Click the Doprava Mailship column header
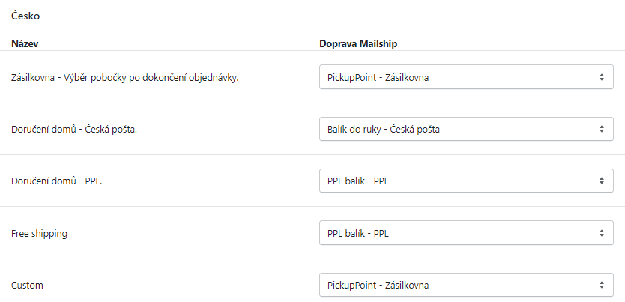The width and height of the screenshot is (625, 302). pos(358,43)
